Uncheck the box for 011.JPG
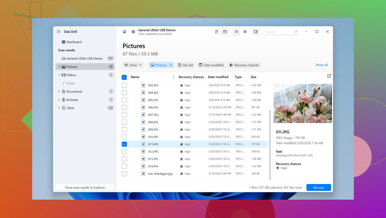The height and width of the screenshot is (218, 386). [124, 144]
